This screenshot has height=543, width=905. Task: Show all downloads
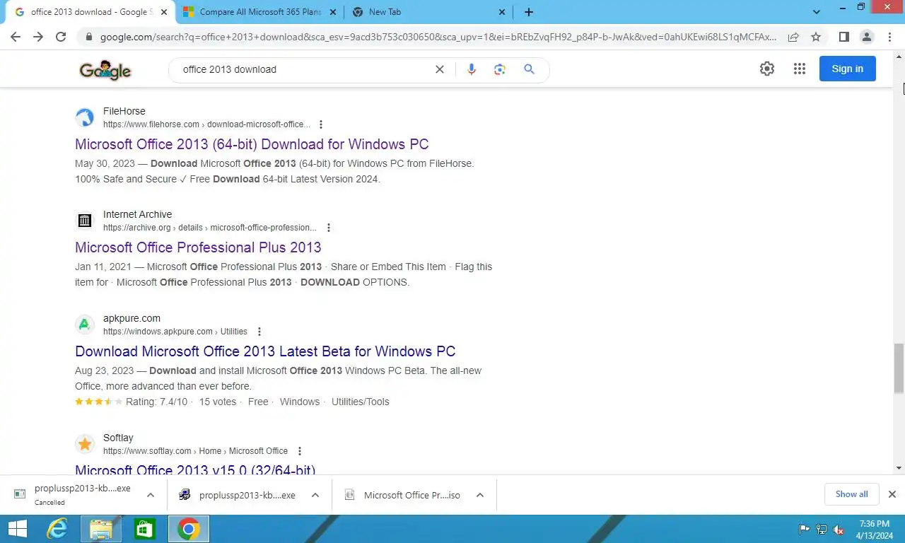pos(851,494)
